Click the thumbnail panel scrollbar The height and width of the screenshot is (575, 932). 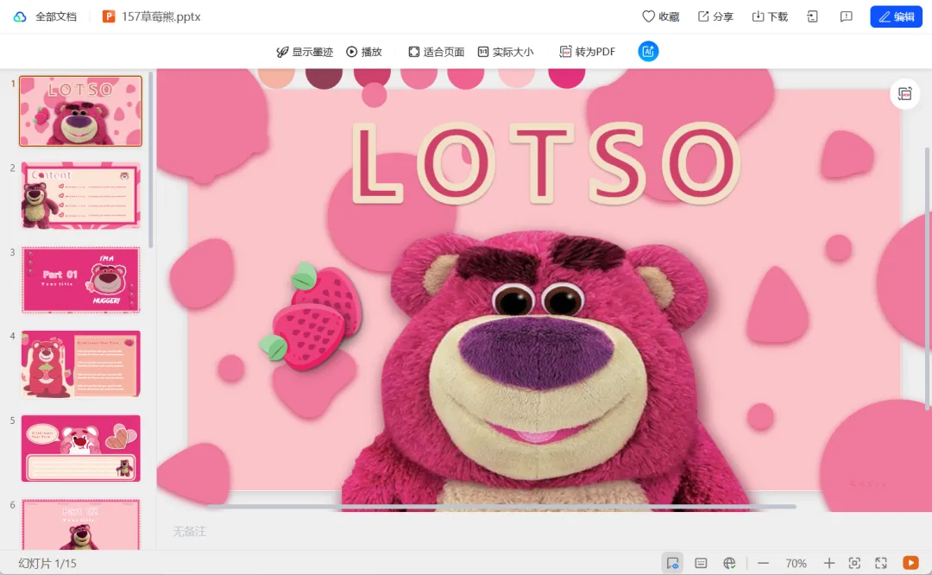(151, 160)
